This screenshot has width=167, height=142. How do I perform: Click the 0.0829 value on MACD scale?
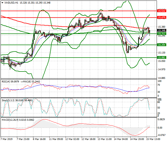(161, 119)
